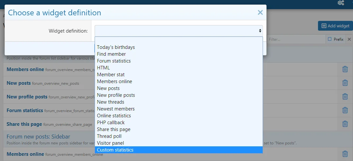Select Custom statistics option
Viewport: 353px width, 161px height.
115,150
